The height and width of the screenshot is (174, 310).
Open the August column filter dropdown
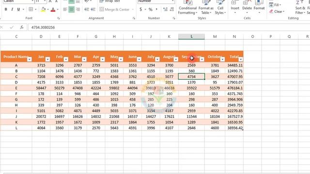point(176,59)
